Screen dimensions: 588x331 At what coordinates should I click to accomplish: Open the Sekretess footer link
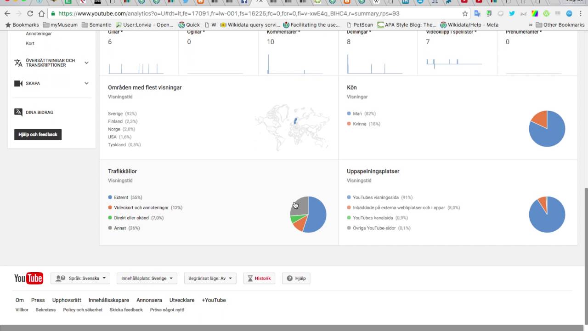[45, 310]
